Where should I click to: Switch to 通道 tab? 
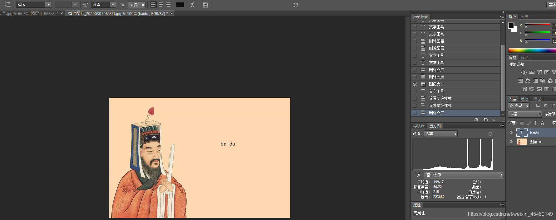[524, 99]
